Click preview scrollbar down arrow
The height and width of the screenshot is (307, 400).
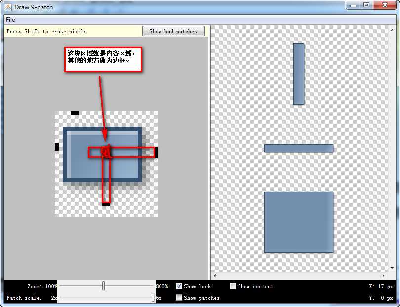click(x=392, y=268)
